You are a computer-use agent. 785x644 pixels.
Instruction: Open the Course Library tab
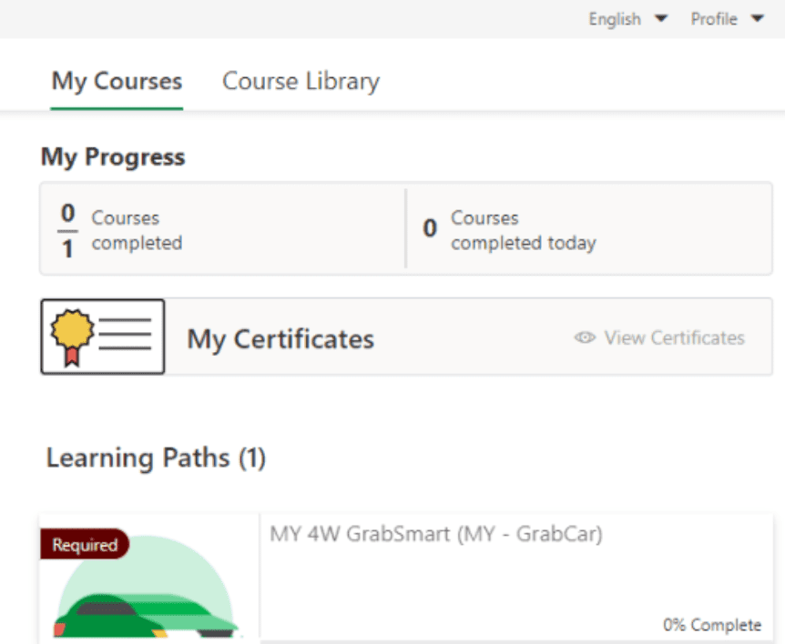point(301,81)
